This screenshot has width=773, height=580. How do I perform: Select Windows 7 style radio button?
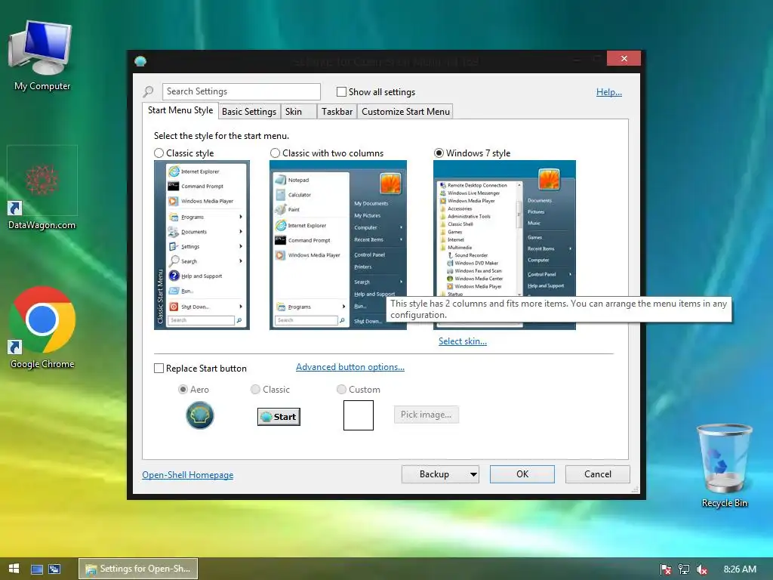439,153
